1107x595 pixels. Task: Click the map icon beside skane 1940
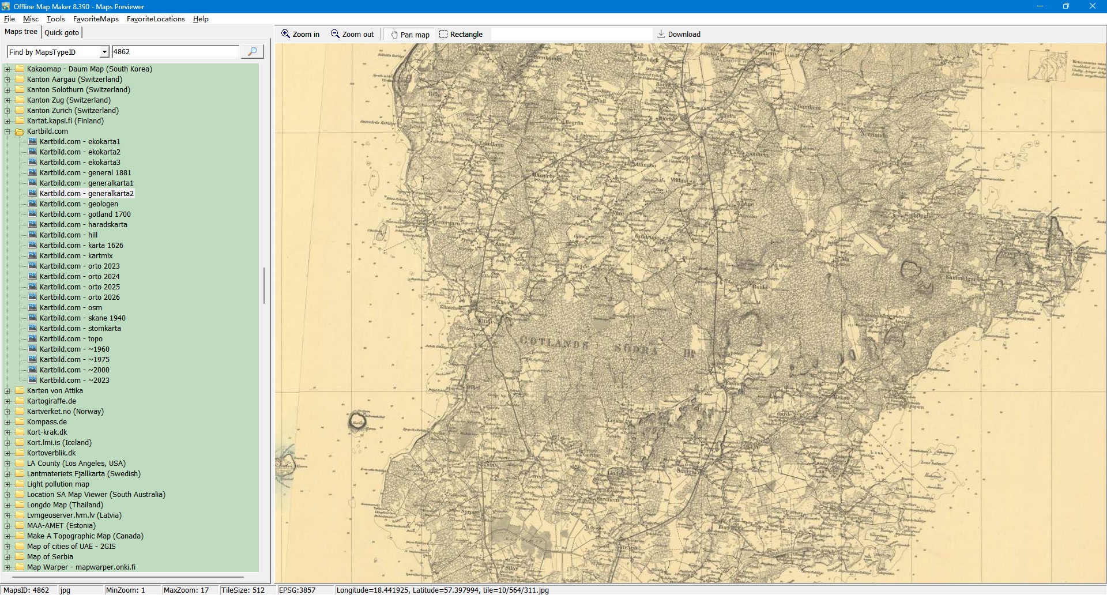coord(32,318)
